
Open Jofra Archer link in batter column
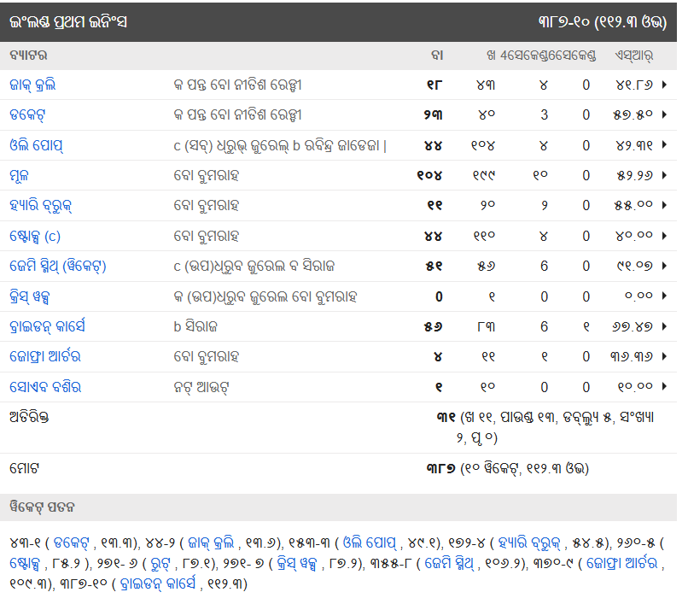tap(45, 356)
